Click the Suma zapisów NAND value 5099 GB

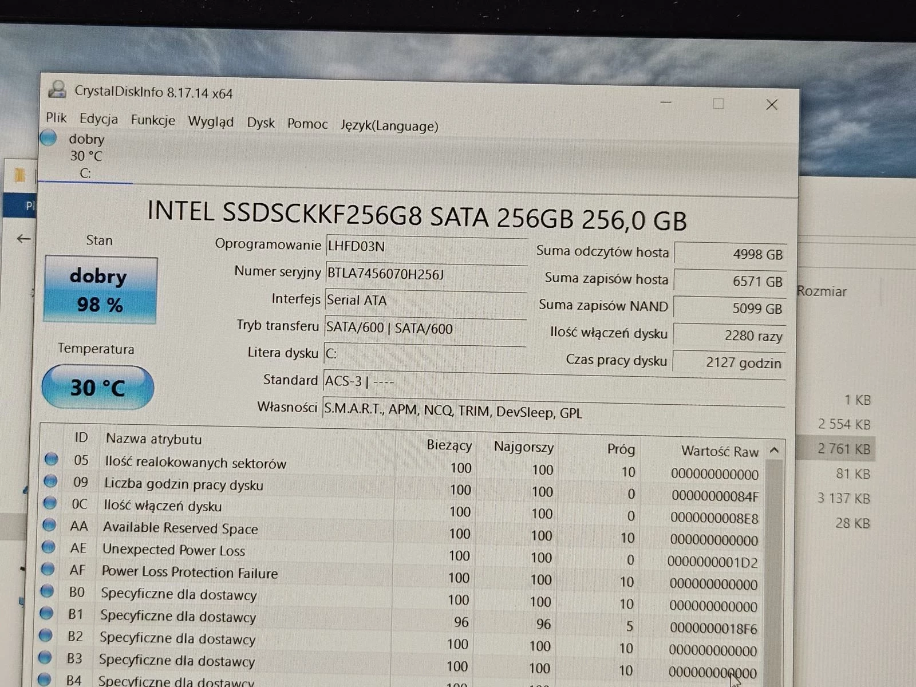point(729,309)
